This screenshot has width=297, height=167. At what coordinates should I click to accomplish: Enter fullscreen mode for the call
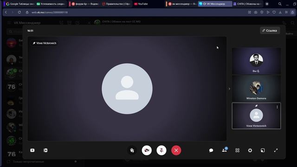[276, 150]
